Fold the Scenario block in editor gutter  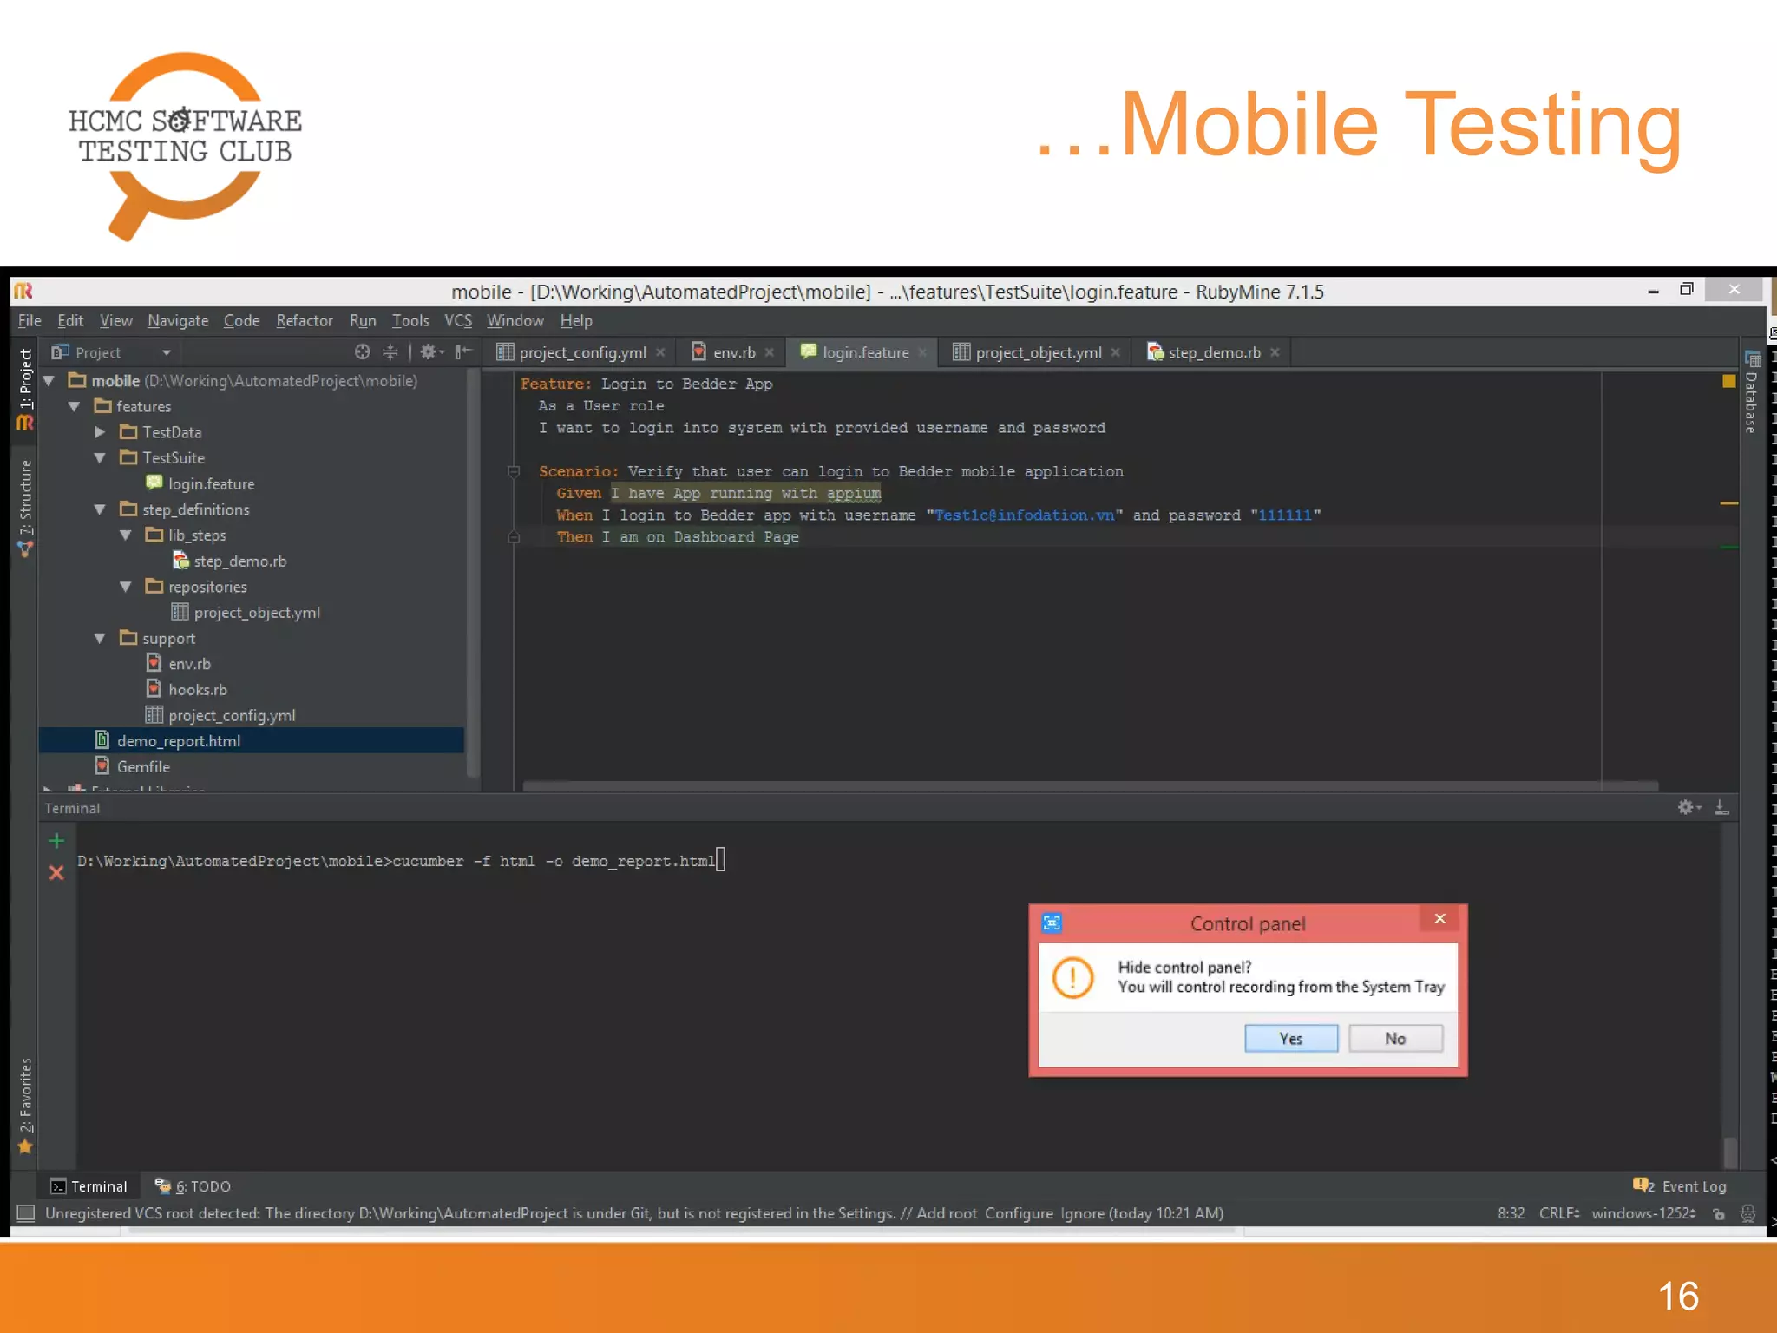click(513, 471)
